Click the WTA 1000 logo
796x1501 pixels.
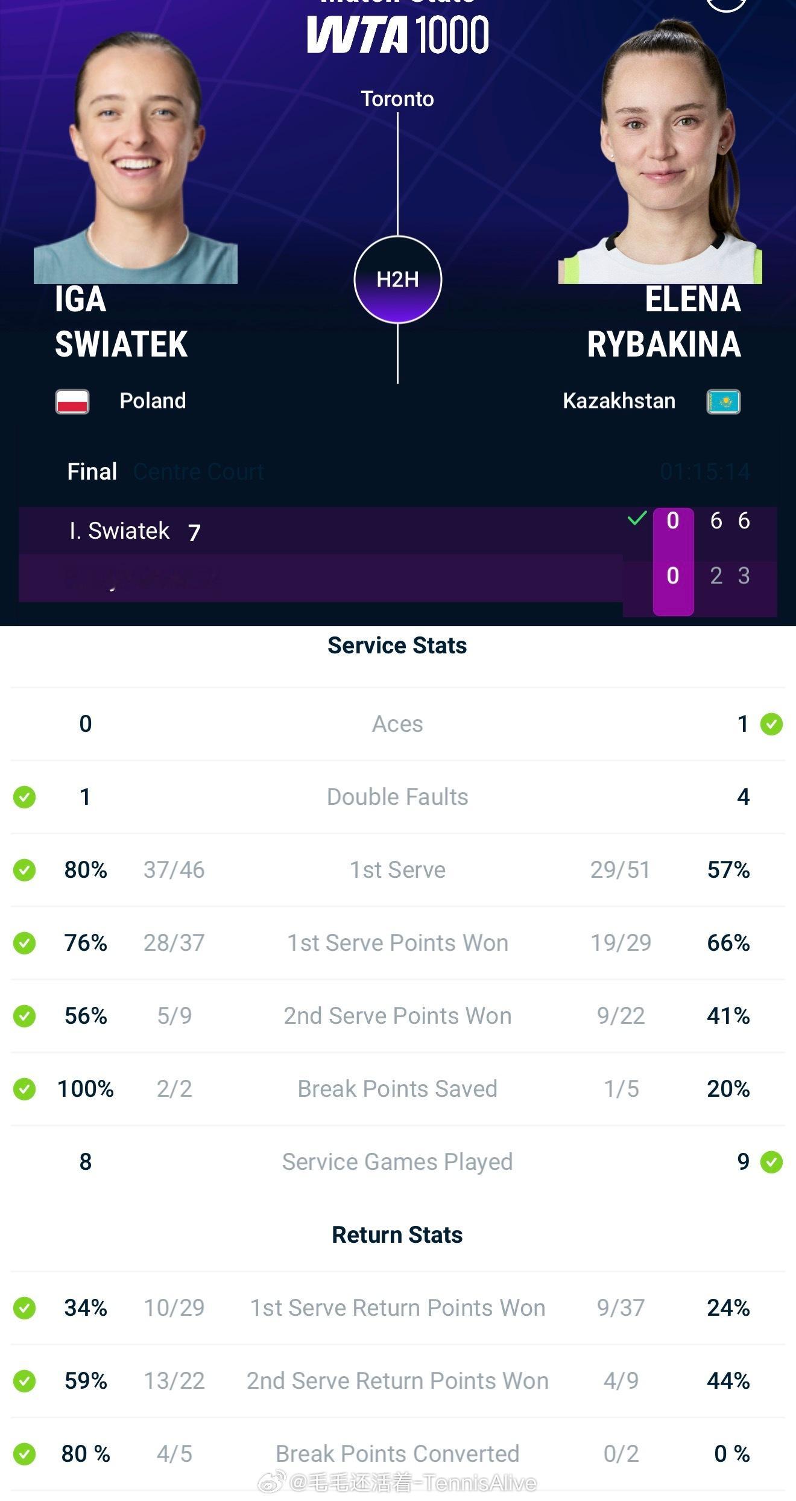pyautogui.click(x=398, y=34)
